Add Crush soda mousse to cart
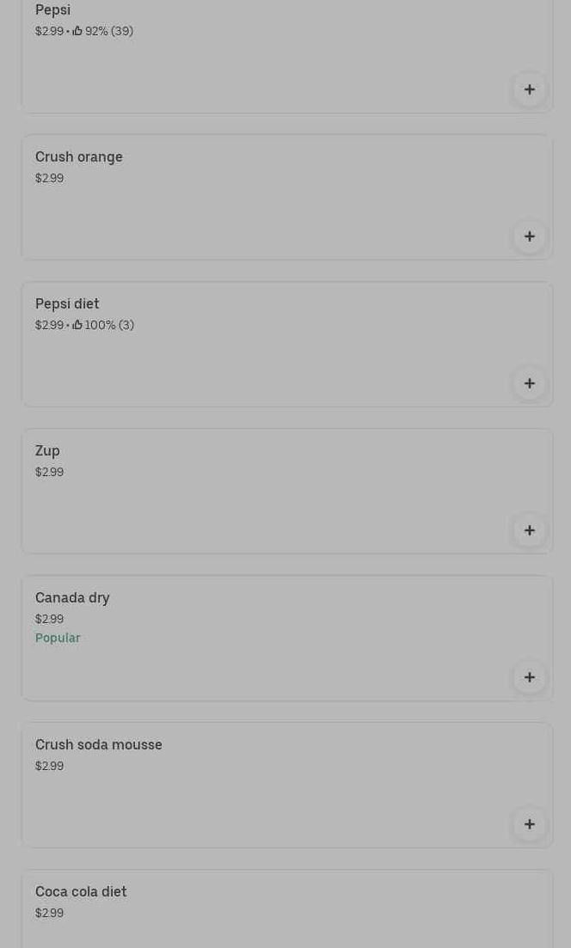 point(529,824)
